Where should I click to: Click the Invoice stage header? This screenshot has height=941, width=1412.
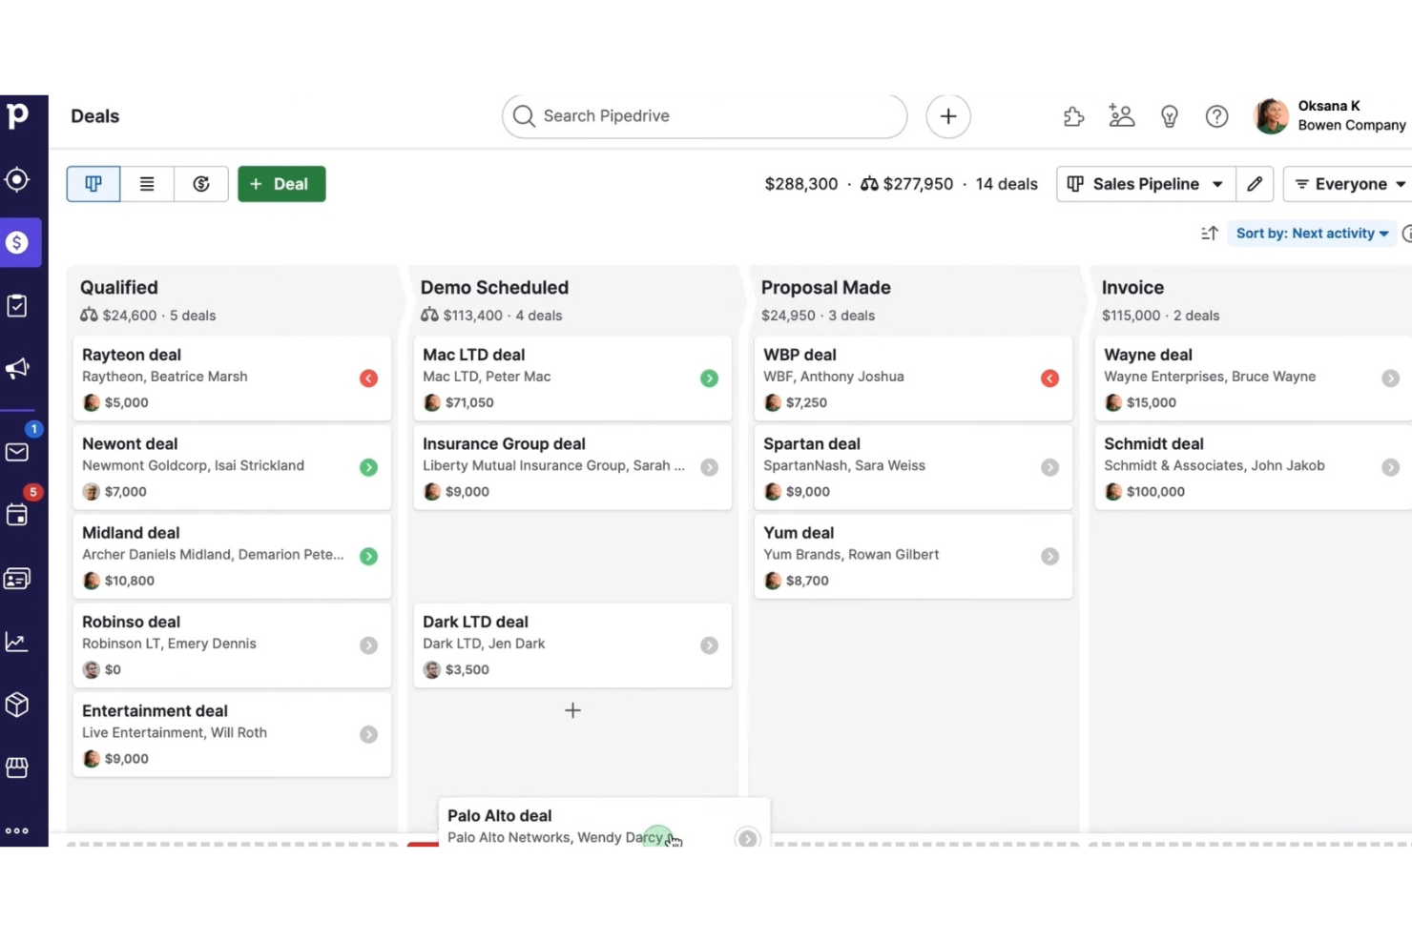(x=1132, y=287)
